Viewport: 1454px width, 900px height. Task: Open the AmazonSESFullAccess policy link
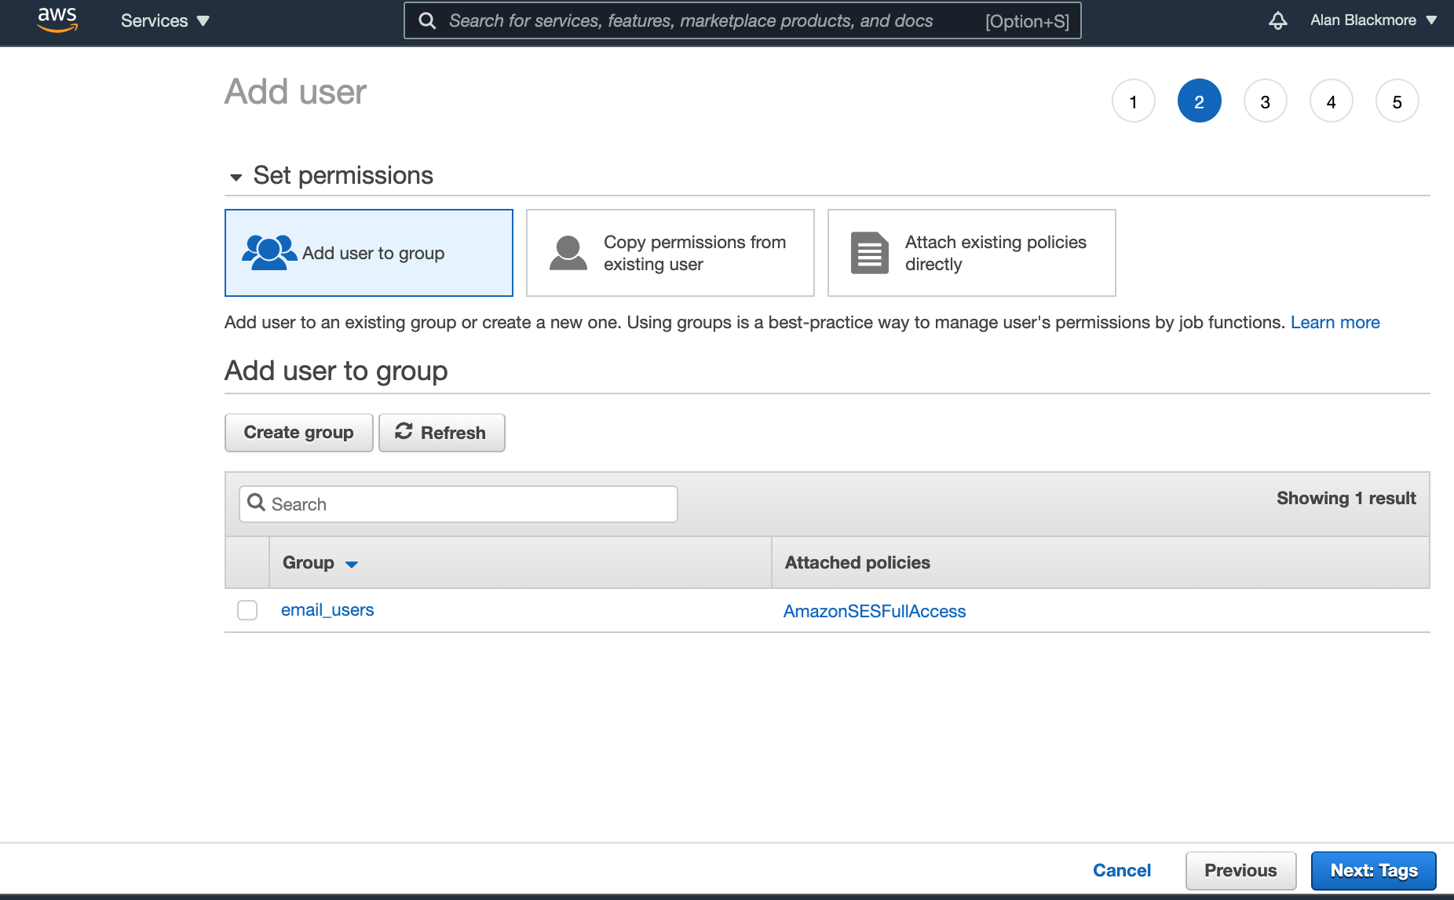tap(875, 611)
